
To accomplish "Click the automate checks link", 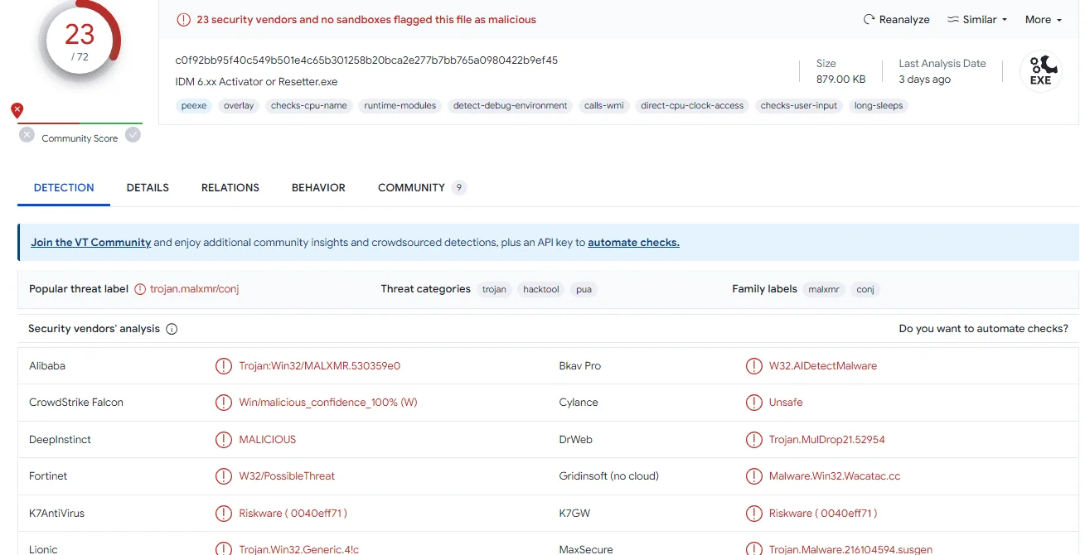I will tap(633, 243).
